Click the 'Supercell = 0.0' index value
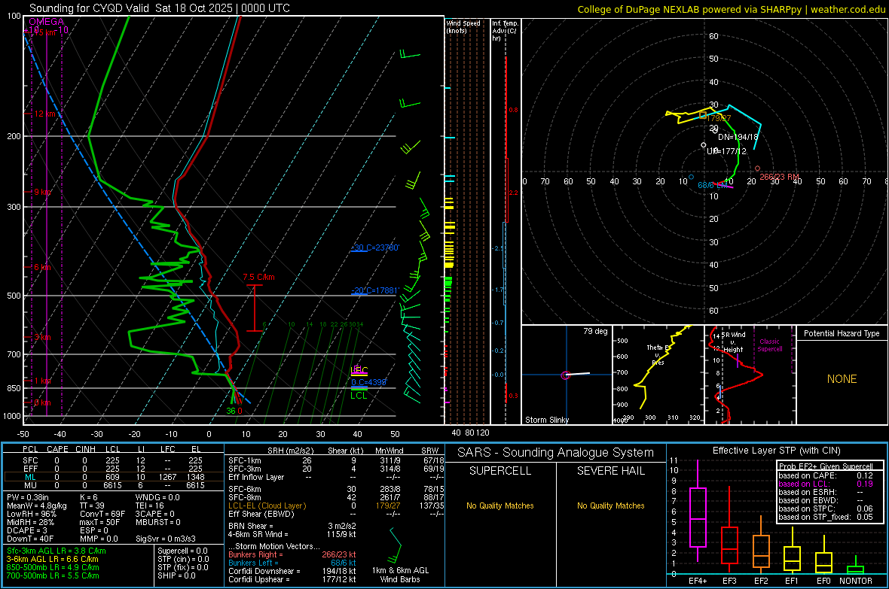The width and height of the screenshot is (889, 589). click(x=182, y=551)
